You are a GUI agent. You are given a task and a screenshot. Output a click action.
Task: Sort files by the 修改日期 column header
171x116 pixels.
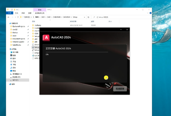pos(73,21)
